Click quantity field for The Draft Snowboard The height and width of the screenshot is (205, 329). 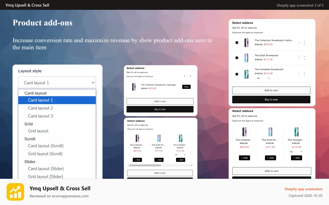[x=299, y=58]
